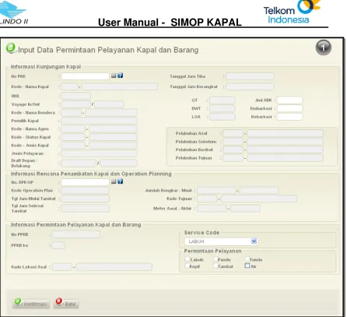
Task: Focus the DWT field
Action: (x=223, y=108)
